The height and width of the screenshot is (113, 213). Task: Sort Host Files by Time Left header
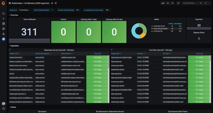(199, 54)
